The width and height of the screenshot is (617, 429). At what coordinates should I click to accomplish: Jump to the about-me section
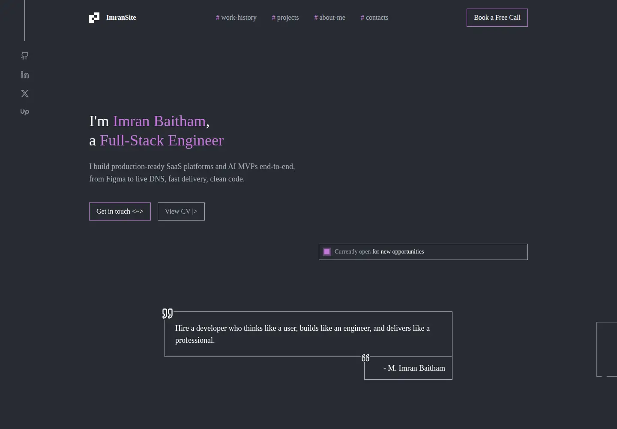329,18
